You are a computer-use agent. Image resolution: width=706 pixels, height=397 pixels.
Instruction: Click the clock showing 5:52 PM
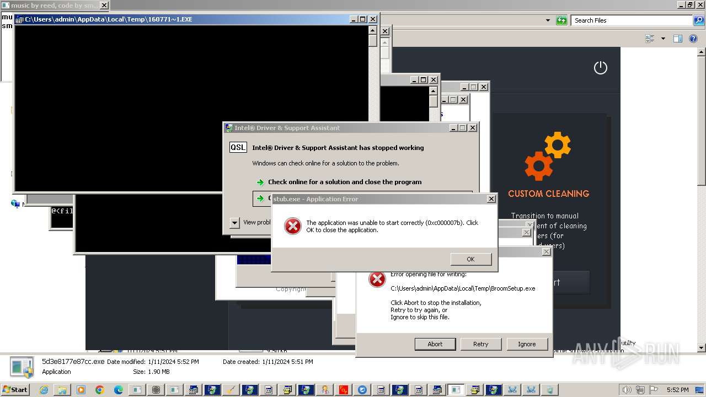point(677,390)
